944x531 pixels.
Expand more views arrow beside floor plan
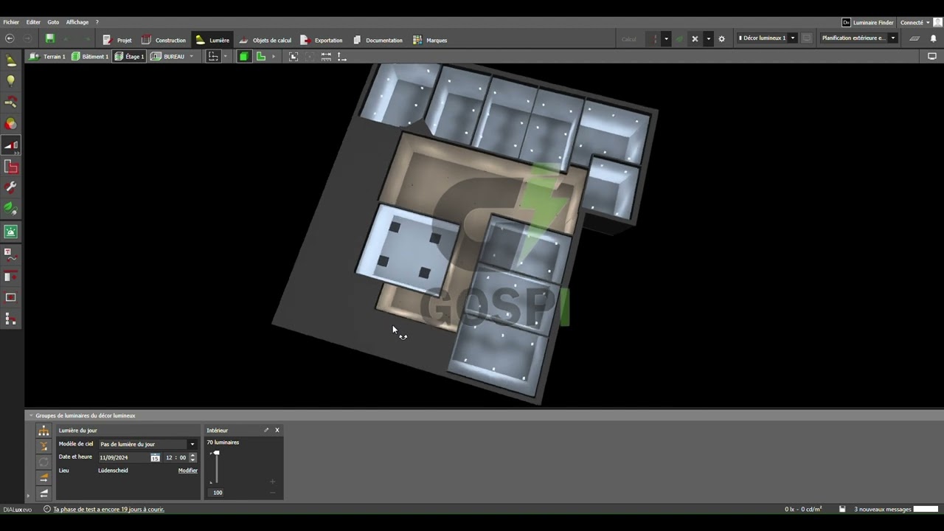click(x=274, y=57)
